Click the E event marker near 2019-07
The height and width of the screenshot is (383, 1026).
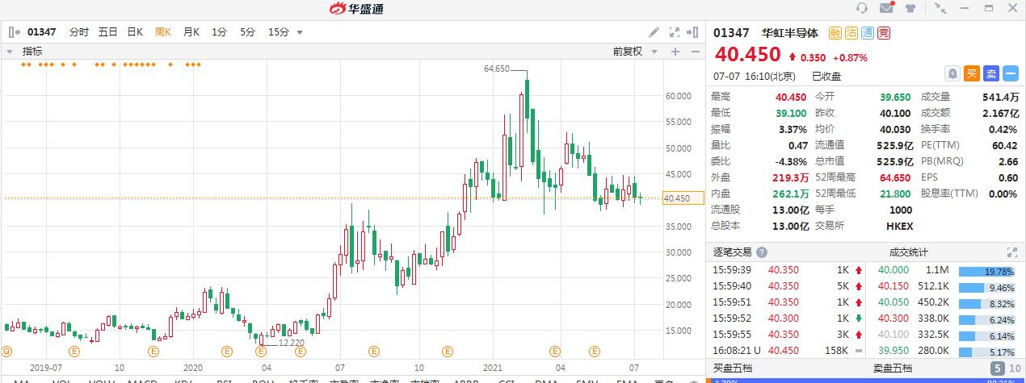point(74,352)
